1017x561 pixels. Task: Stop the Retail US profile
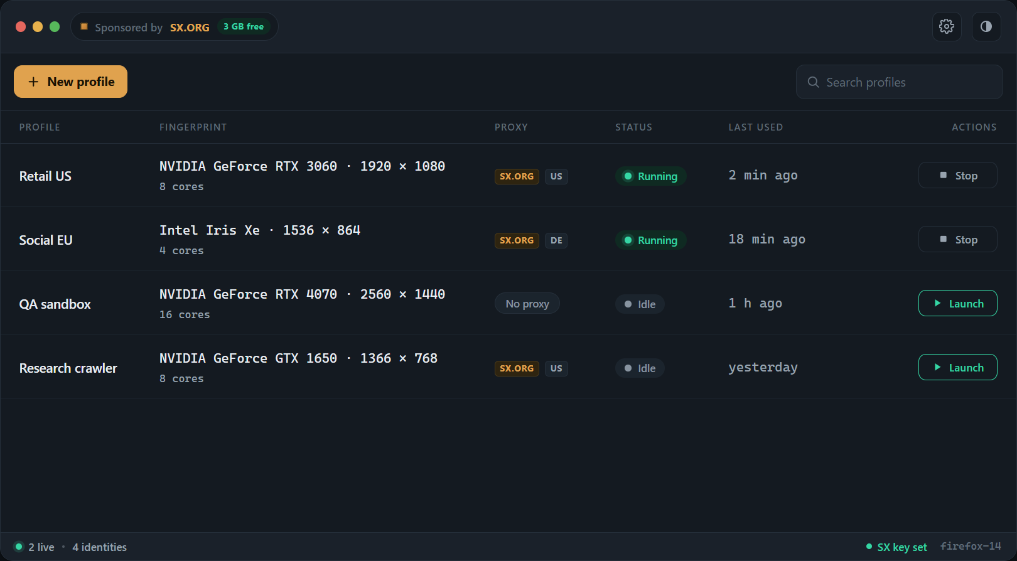(957, 175)
